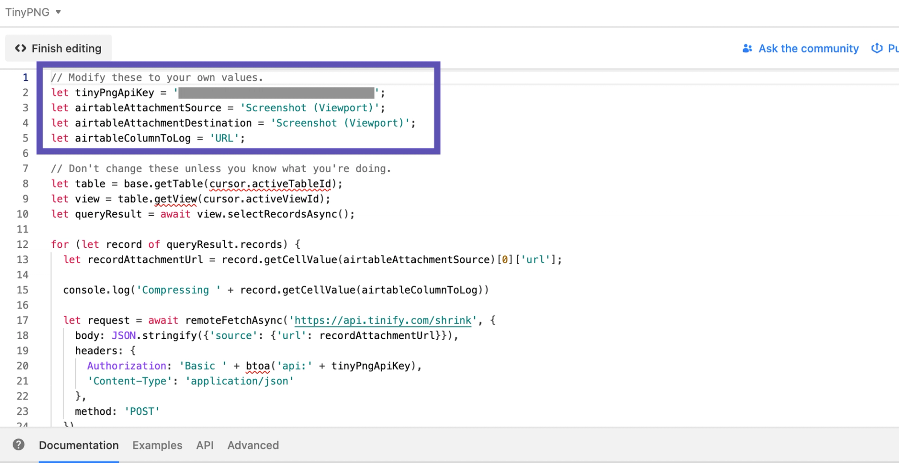Screen dimensions: 899x463
Task: Switch to the Advanced tab
Action: pos(253,445)
